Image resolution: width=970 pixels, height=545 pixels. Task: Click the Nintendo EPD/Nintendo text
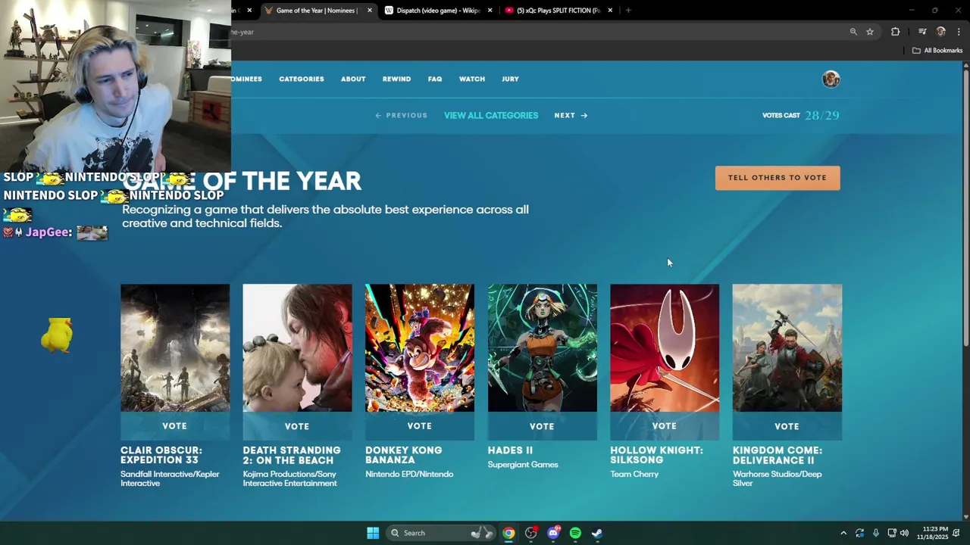409,475
